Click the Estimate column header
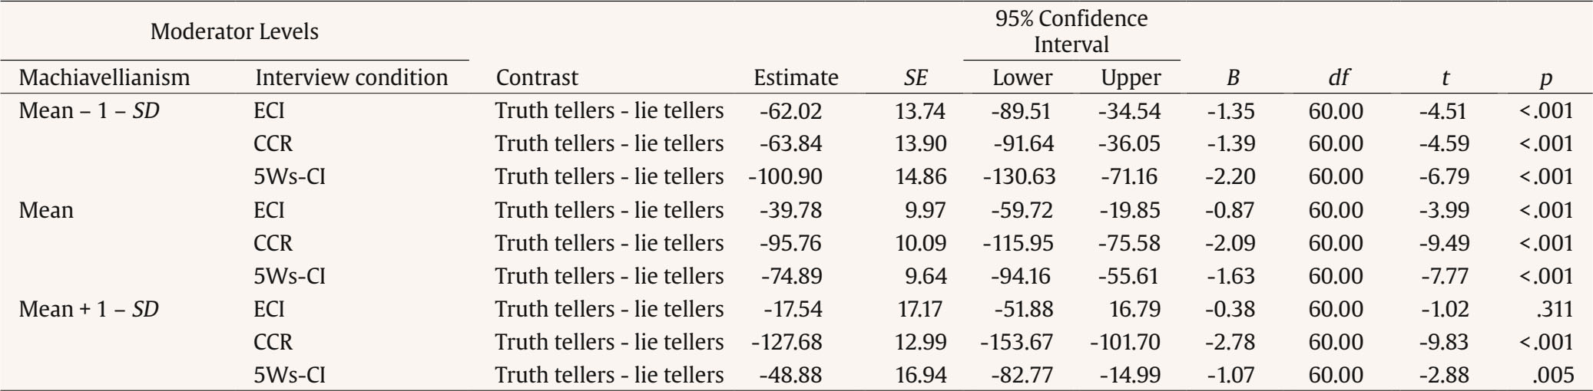 [795, 77]
